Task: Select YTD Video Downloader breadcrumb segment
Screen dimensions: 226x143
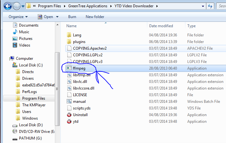Action: [134, 6]
